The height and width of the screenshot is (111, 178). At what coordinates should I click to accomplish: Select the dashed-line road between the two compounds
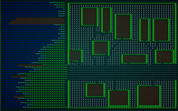[121, 72]
